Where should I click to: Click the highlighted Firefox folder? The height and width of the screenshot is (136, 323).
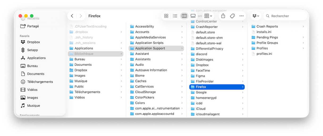[x=217, y=87]
